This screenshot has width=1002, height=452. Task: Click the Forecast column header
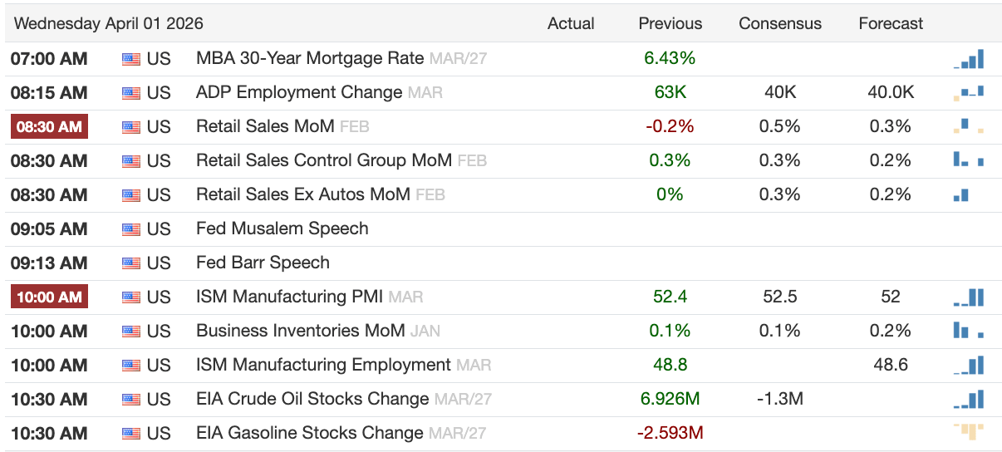891,24
